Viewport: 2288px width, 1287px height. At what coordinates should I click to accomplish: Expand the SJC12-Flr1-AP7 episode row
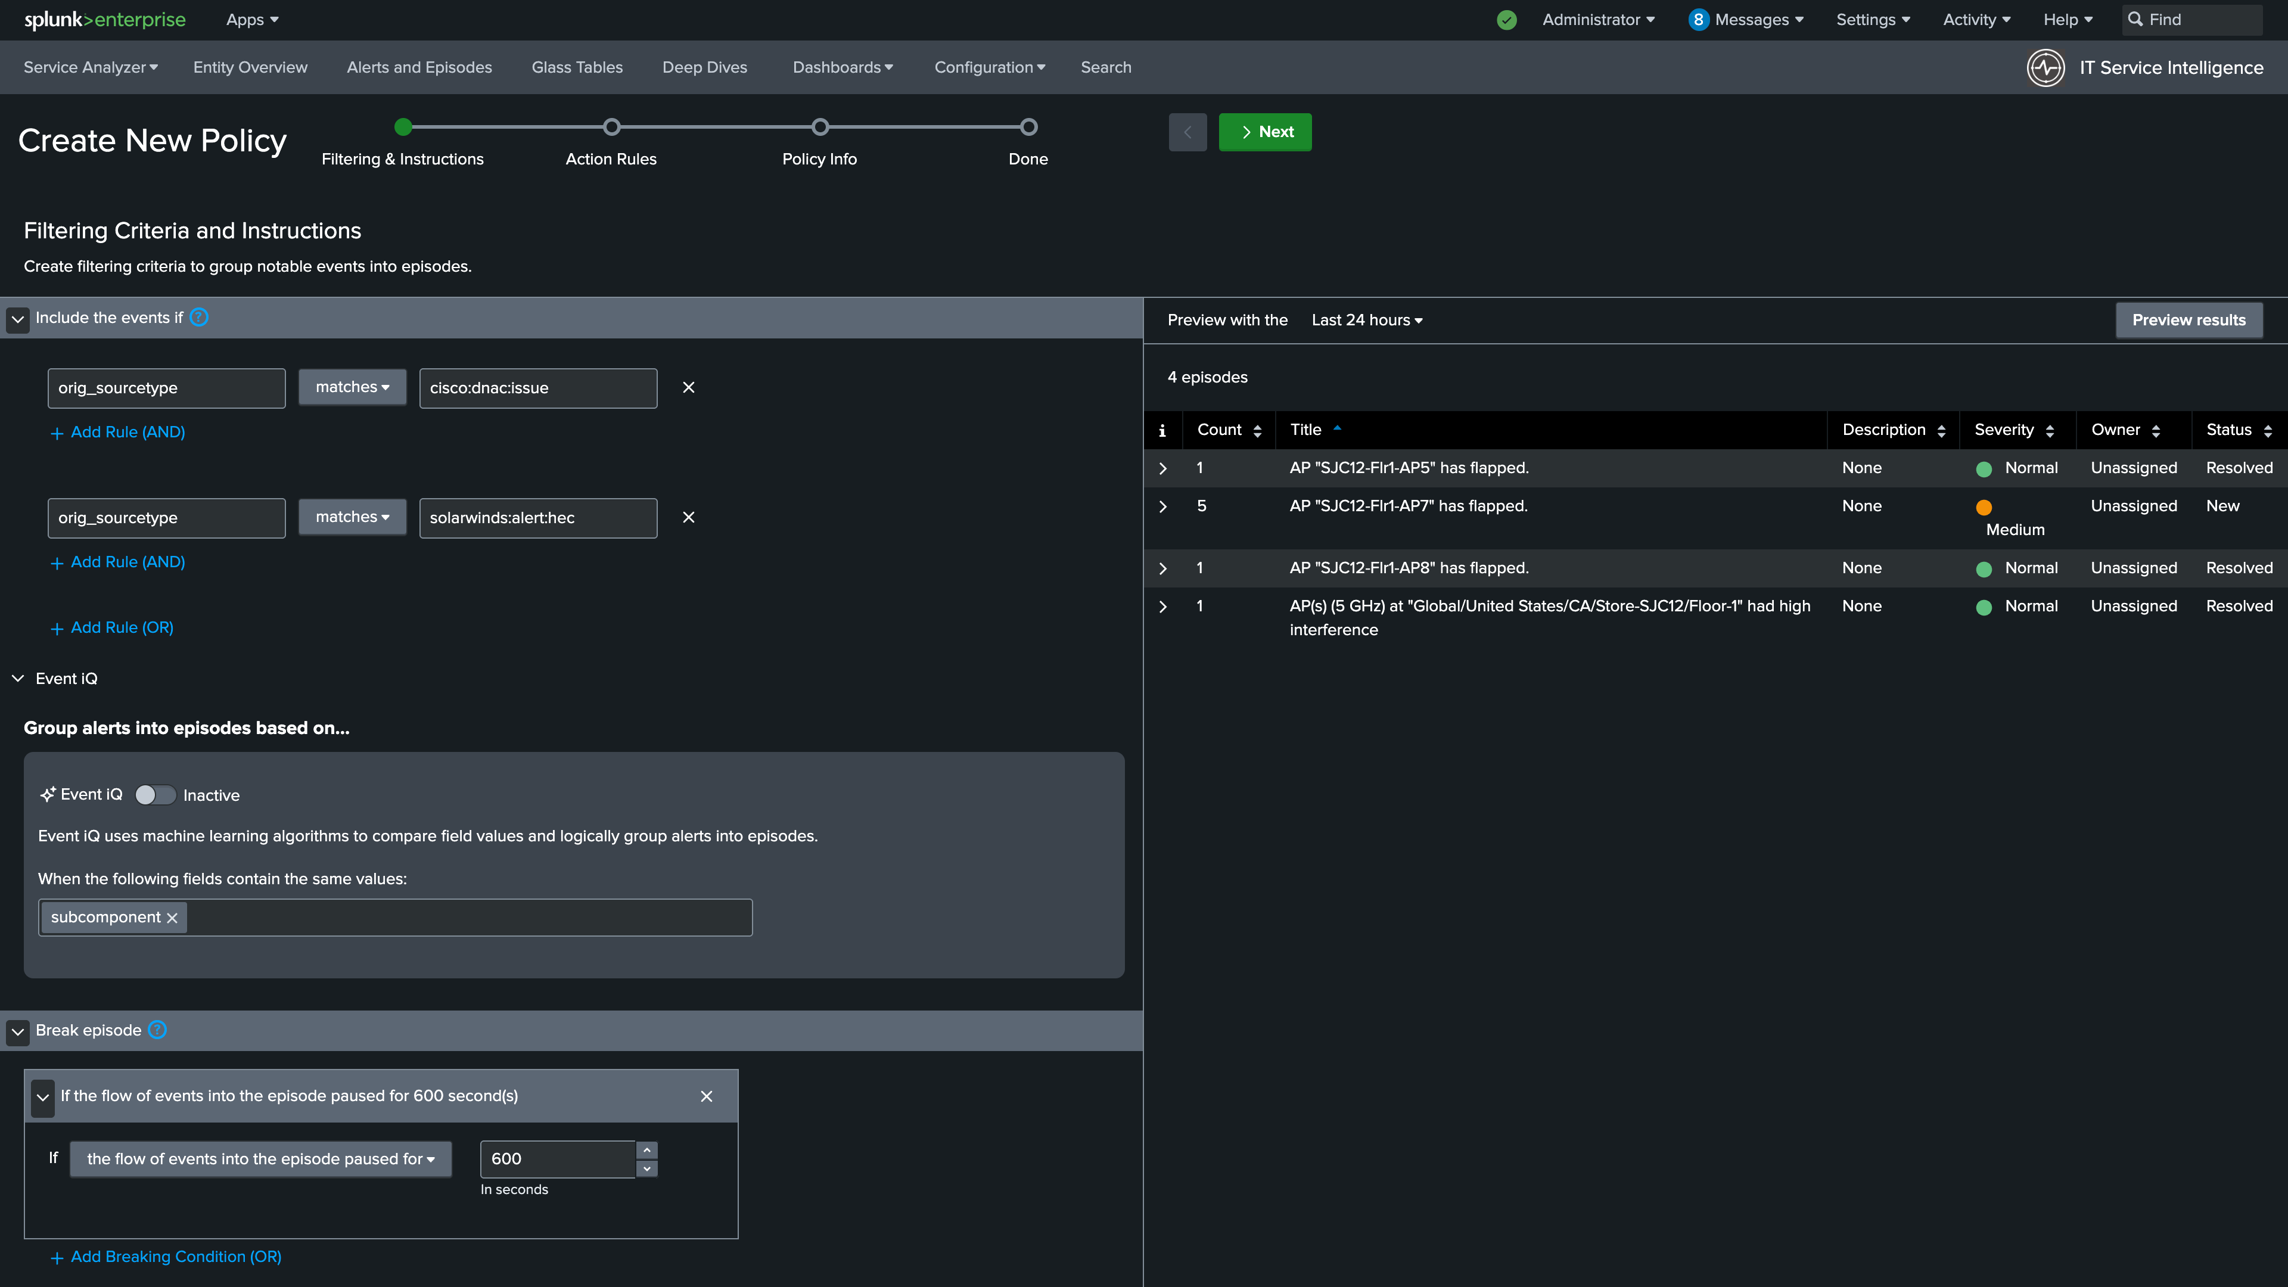click(x=1162, y=506)
